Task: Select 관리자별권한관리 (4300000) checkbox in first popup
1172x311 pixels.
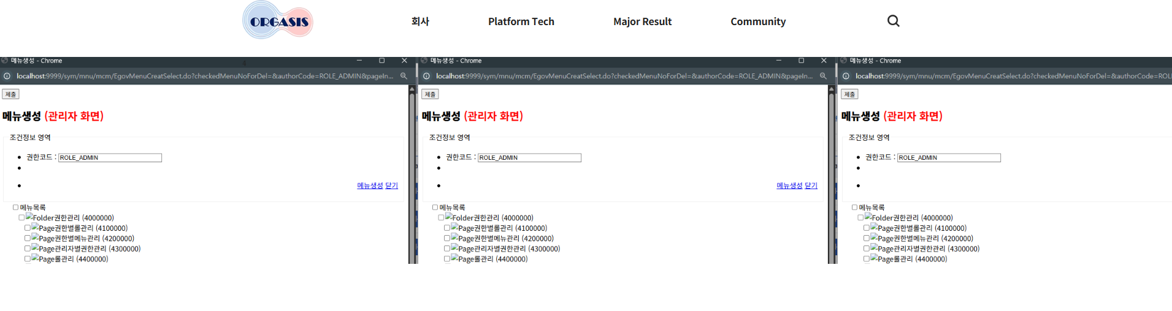Action: click(x=28, y=249)
